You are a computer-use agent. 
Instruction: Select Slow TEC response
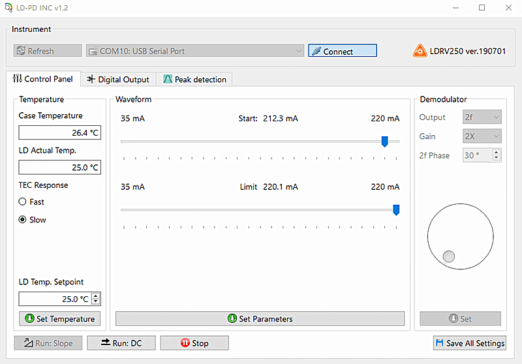click(23, 220)
